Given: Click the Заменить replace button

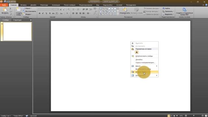Looking at the screenshot, I should coord(168,11).
